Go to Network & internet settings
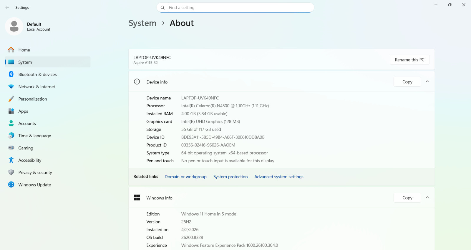 (x=48, y=87)
